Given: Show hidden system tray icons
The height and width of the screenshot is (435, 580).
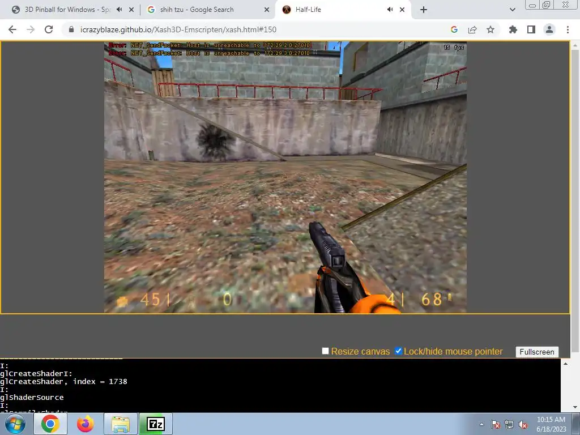Looking at the screenshot, I should (x=481, y=424).
